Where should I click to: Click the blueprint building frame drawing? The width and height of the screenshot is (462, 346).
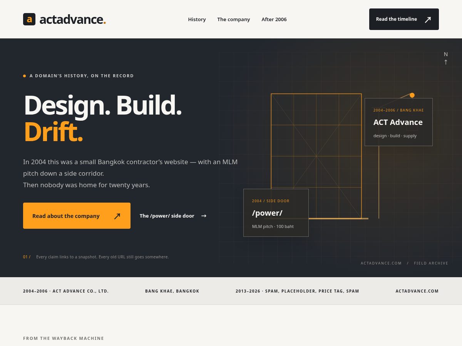pos(316,156)
